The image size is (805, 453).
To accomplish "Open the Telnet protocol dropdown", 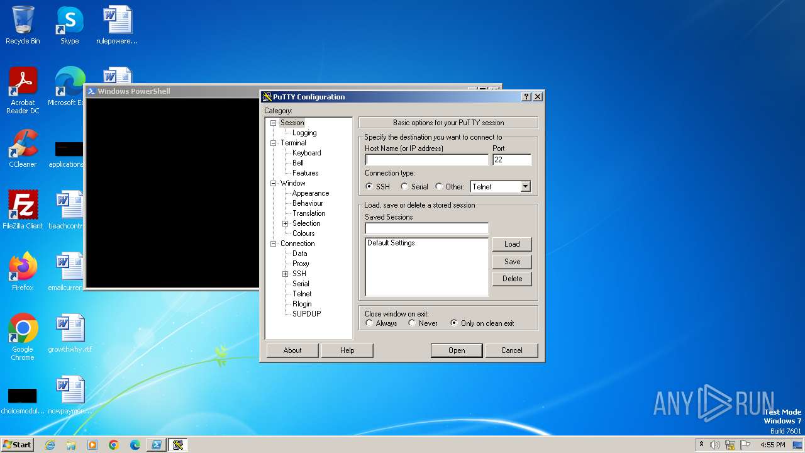I will pos(526,187).
